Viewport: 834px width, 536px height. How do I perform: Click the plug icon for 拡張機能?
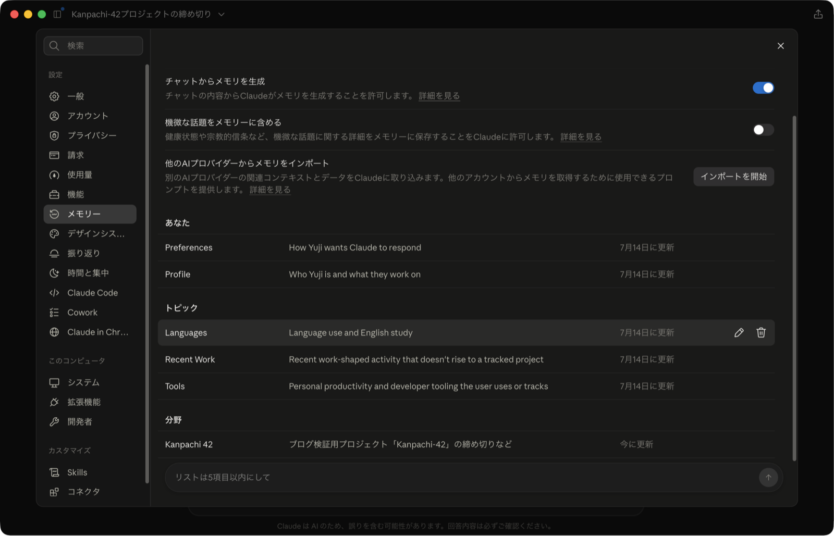click(54, 402)
